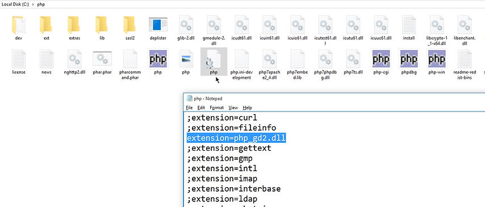Screen dimensions: 485x207
Task: Select the lib folder
Action: [102, 28]
